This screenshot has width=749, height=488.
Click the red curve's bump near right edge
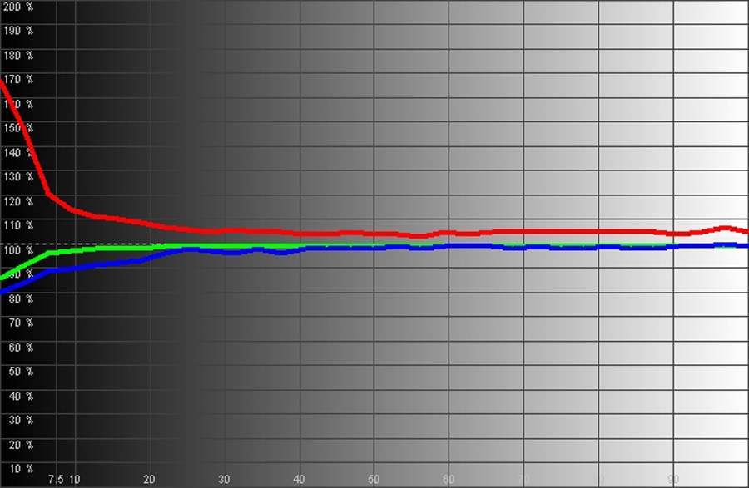point(725,227)
